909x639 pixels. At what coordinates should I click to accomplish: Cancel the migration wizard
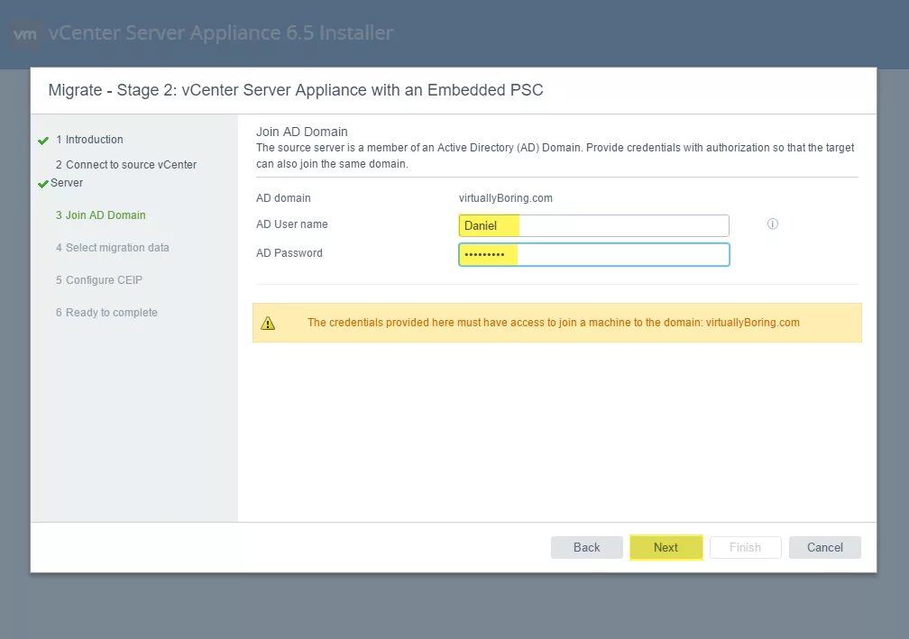824,547
